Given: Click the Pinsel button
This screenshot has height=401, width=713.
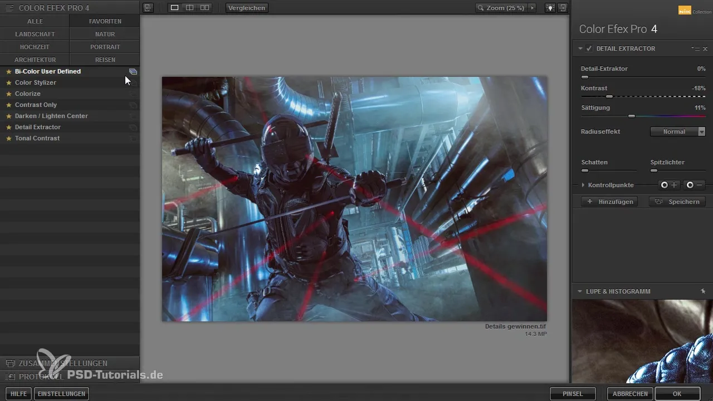Looking at the screenshot, I should point(573,394).
